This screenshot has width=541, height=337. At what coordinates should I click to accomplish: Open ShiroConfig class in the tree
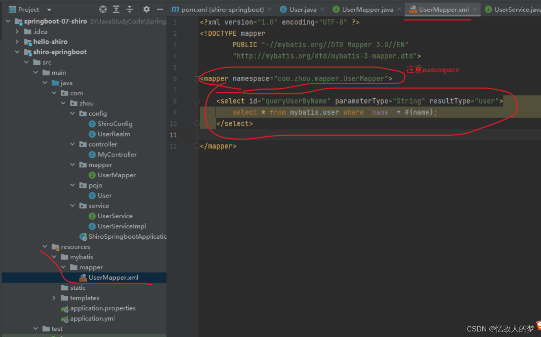click(115, 124)
